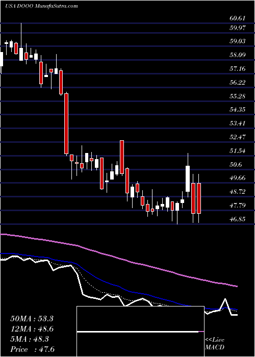255x357 pixels.
Task: Click the 51.54 price axis label
Action: (x=237, y=150)
